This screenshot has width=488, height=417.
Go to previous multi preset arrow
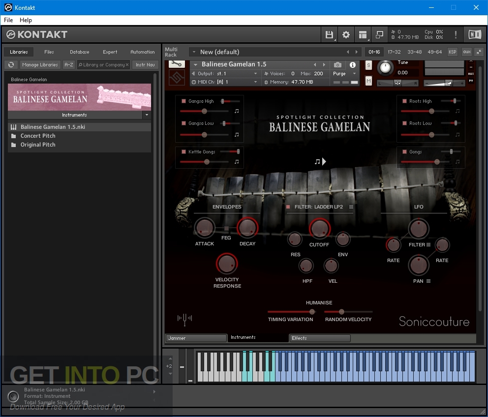pyautogui.click(x=348, y=52)
